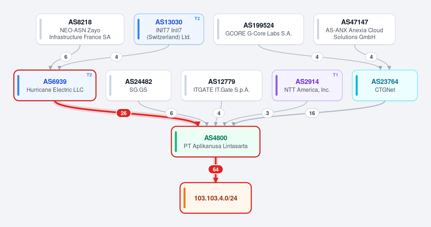This screenshot has width=431, height=227.
Task: Select the AS199524 GCORE node
Action: tap(259, 29)
